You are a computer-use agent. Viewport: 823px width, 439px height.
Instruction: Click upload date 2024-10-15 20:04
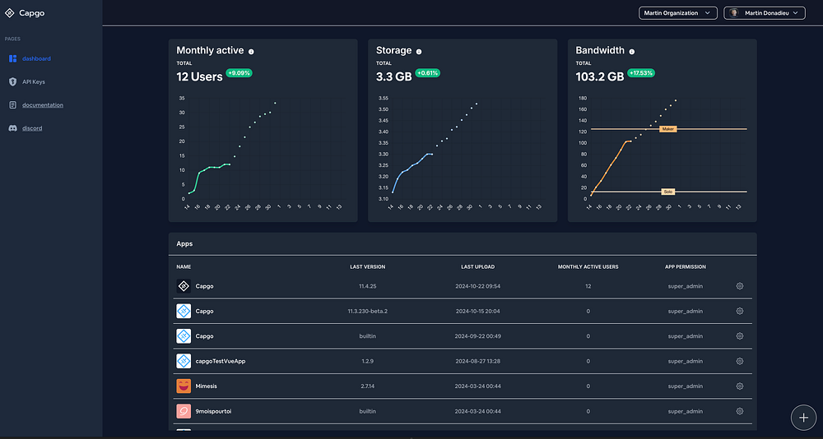click(x=477, y=311)
